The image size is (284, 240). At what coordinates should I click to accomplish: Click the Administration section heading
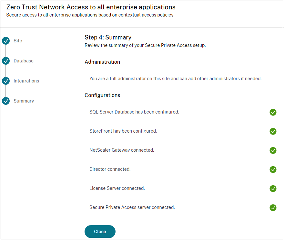click(x=102, y=62)
